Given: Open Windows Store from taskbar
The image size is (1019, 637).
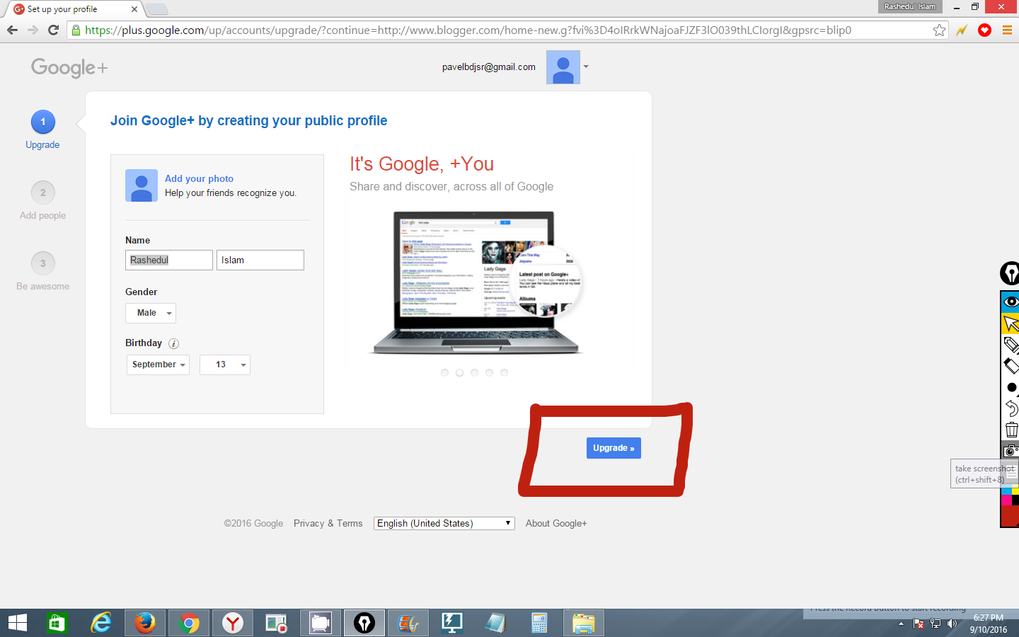Looking at the screenshot, I should point(56,623).
